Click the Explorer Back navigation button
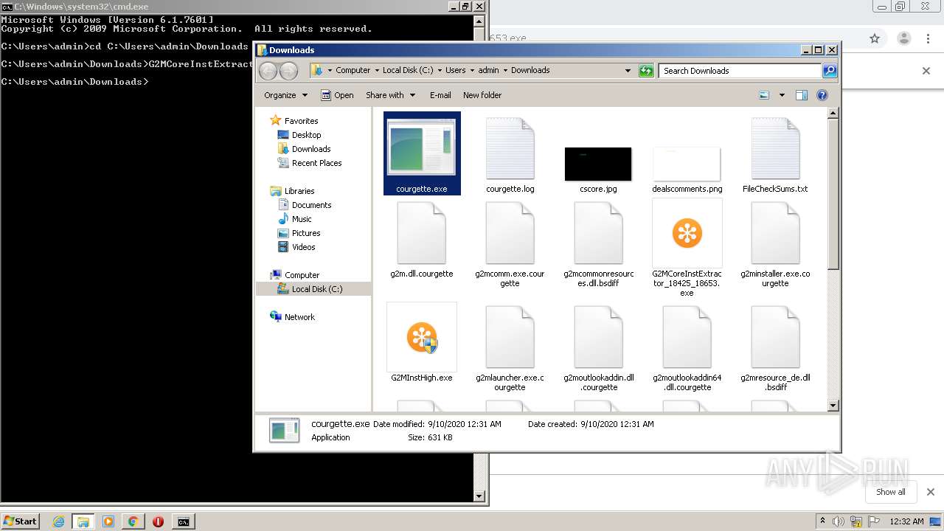 268,71
